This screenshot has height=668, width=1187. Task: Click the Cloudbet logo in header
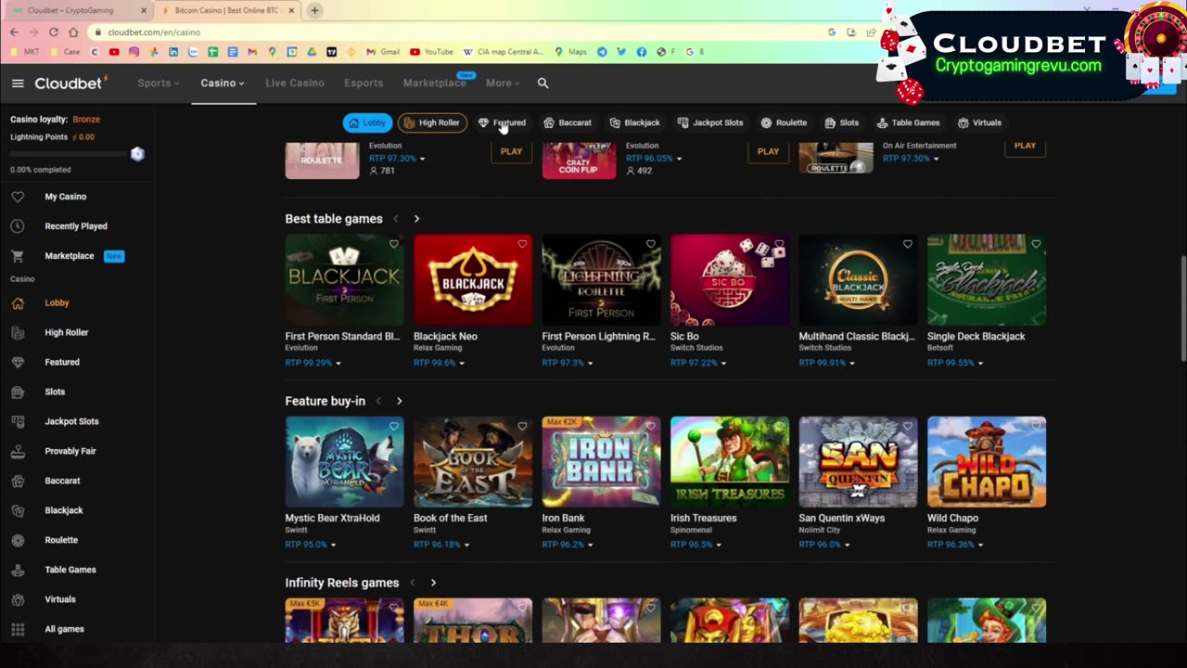click(x=70, y=83)
